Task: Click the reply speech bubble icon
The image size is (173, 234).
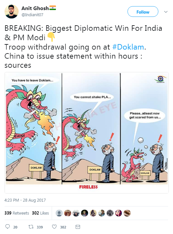Action: pos(7,227)
